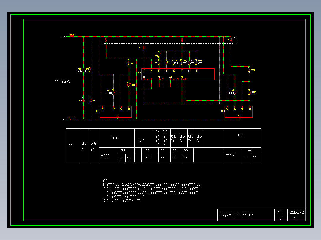Click the 1SB1 pushbutton contact symbol
The height and width of the screenshot is (240, 321).
[128, 63]
